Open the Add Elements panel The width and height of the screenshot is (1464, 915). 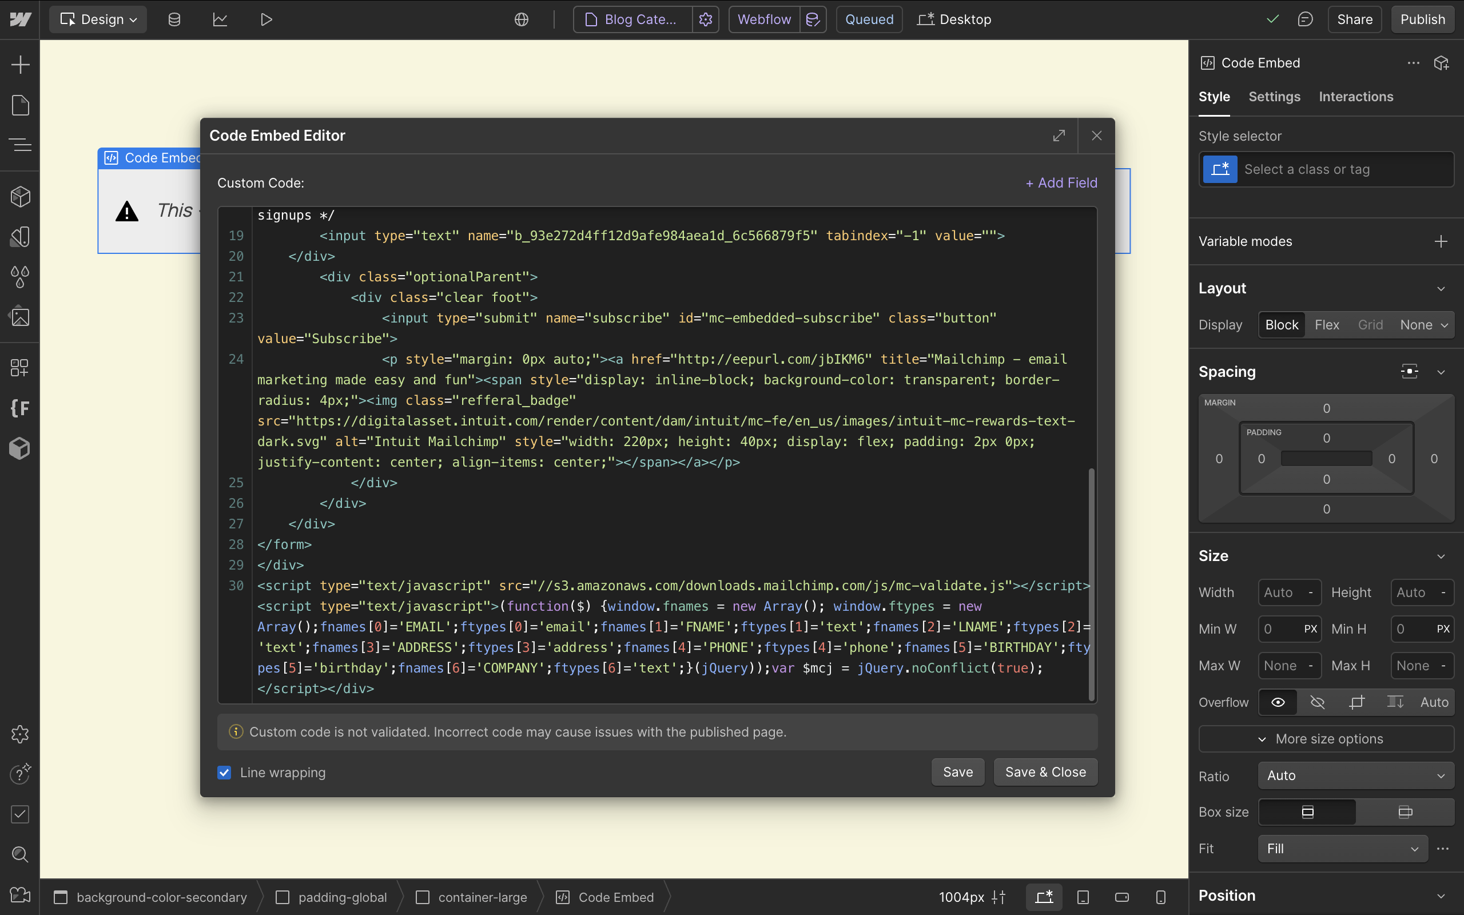click(x=20, y=65)
